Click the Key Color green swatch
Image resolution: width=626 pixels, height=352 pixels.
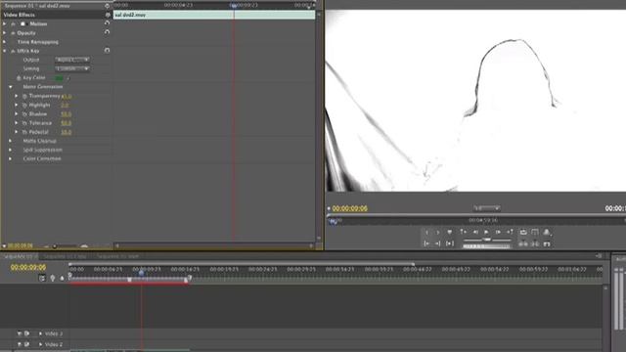pyautogui.click(x=59, y=78)
